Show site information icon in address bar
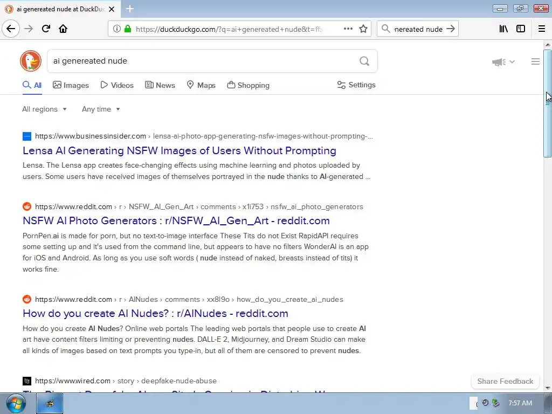The height and width of the screenshot is (414, 552). coord(116,29)
